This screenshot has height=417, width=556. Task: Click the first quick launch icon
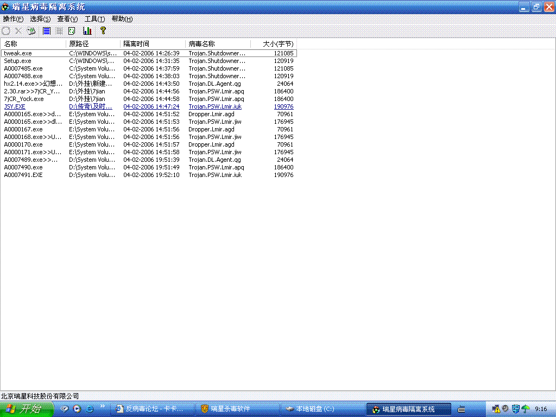tap(64, 409)
